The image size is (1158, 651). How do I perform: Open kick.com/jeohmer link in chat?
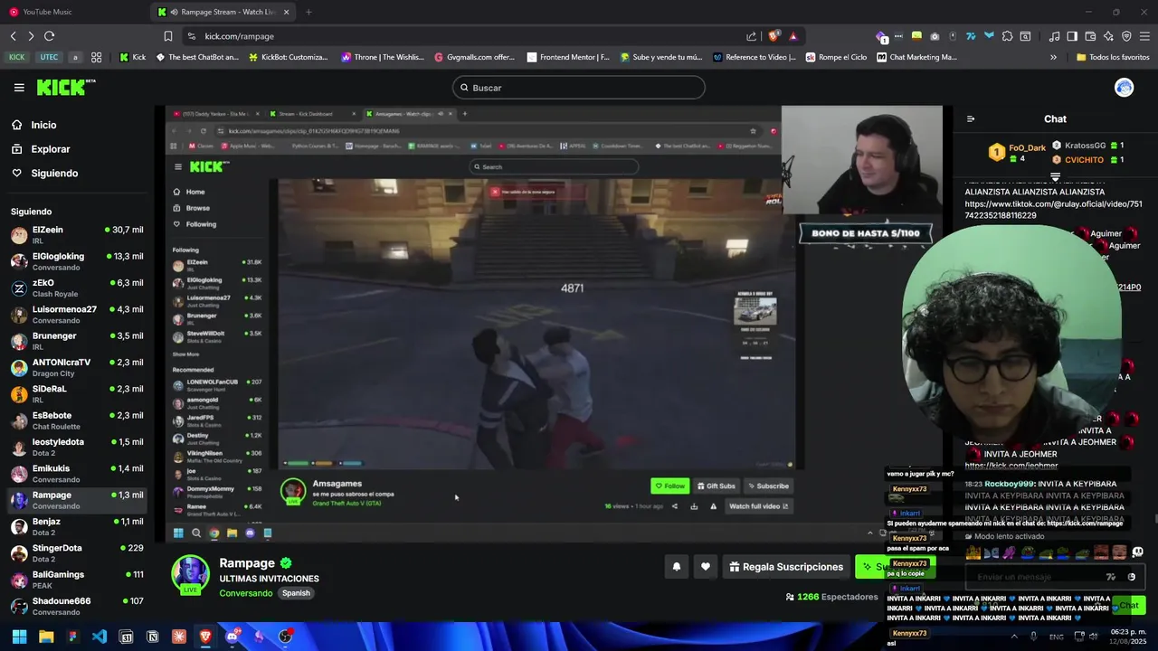[x=1011, y=466]
